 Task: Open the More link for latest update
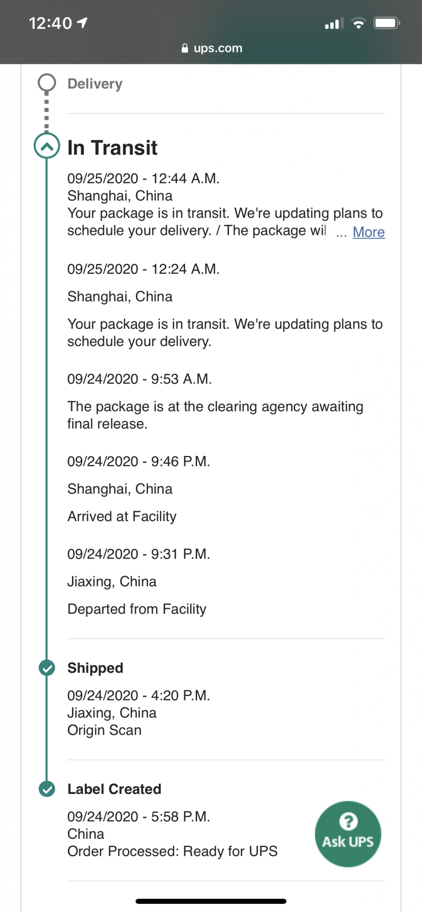(369, 232)
